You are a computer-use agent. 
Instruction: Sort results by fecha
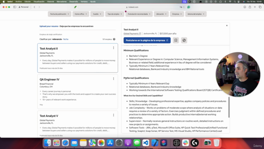(x=66, y=39)
